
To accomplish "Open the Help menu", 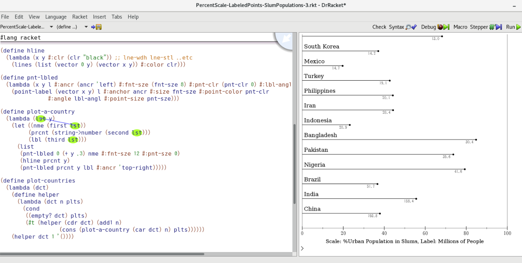I will click(x=133, y=17).
